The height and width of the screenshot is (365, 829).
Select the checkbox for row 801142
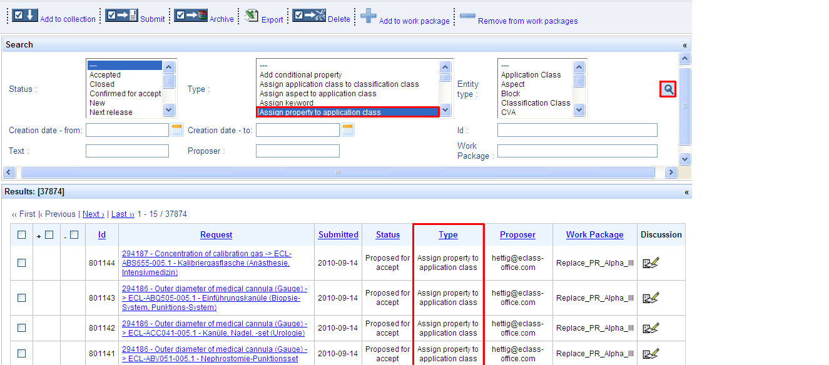click(x=22, y=328)
